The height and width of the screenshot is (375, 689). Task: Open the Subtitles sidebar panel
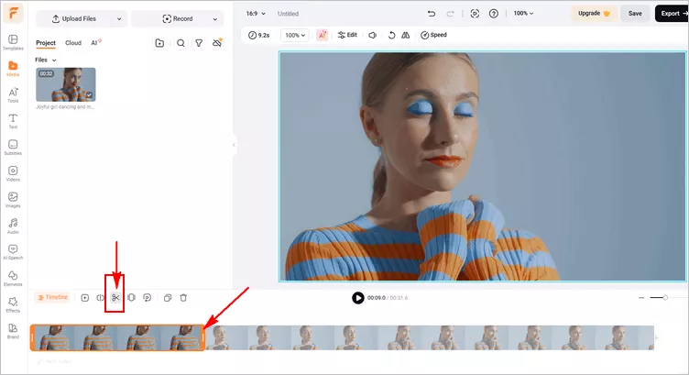coord(13,148)
